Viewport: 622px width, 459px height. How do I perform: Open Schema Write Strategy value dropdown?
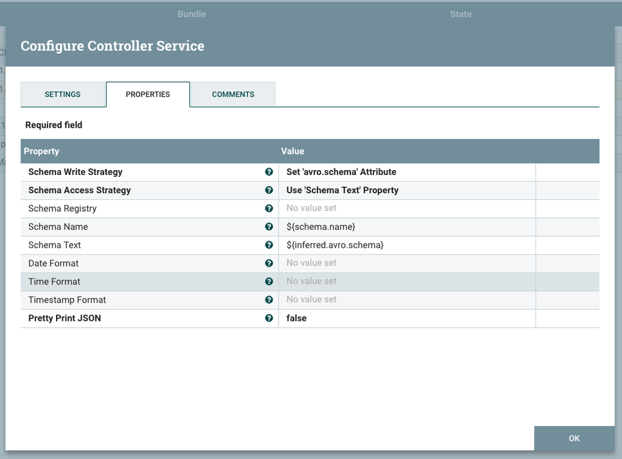pyautogui.click(x=407, y=172)
